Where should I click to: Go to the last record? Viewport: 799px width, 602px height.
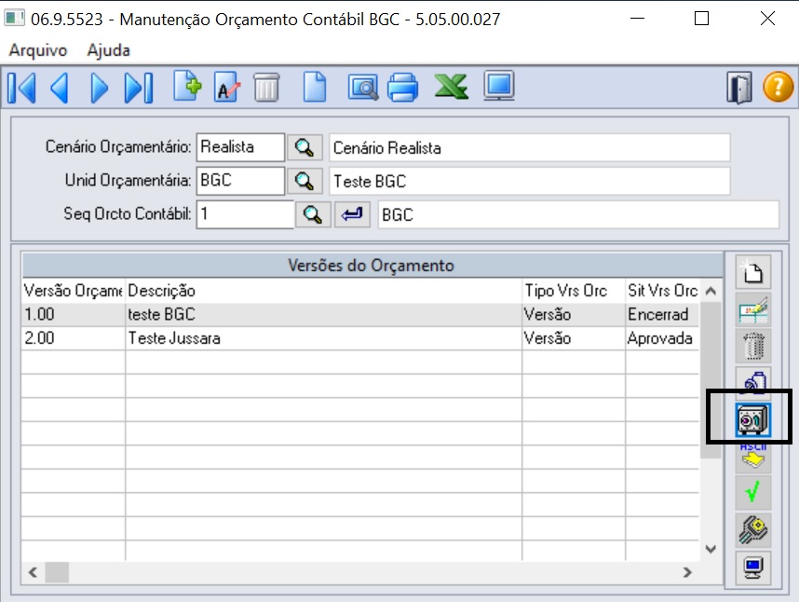139,88
